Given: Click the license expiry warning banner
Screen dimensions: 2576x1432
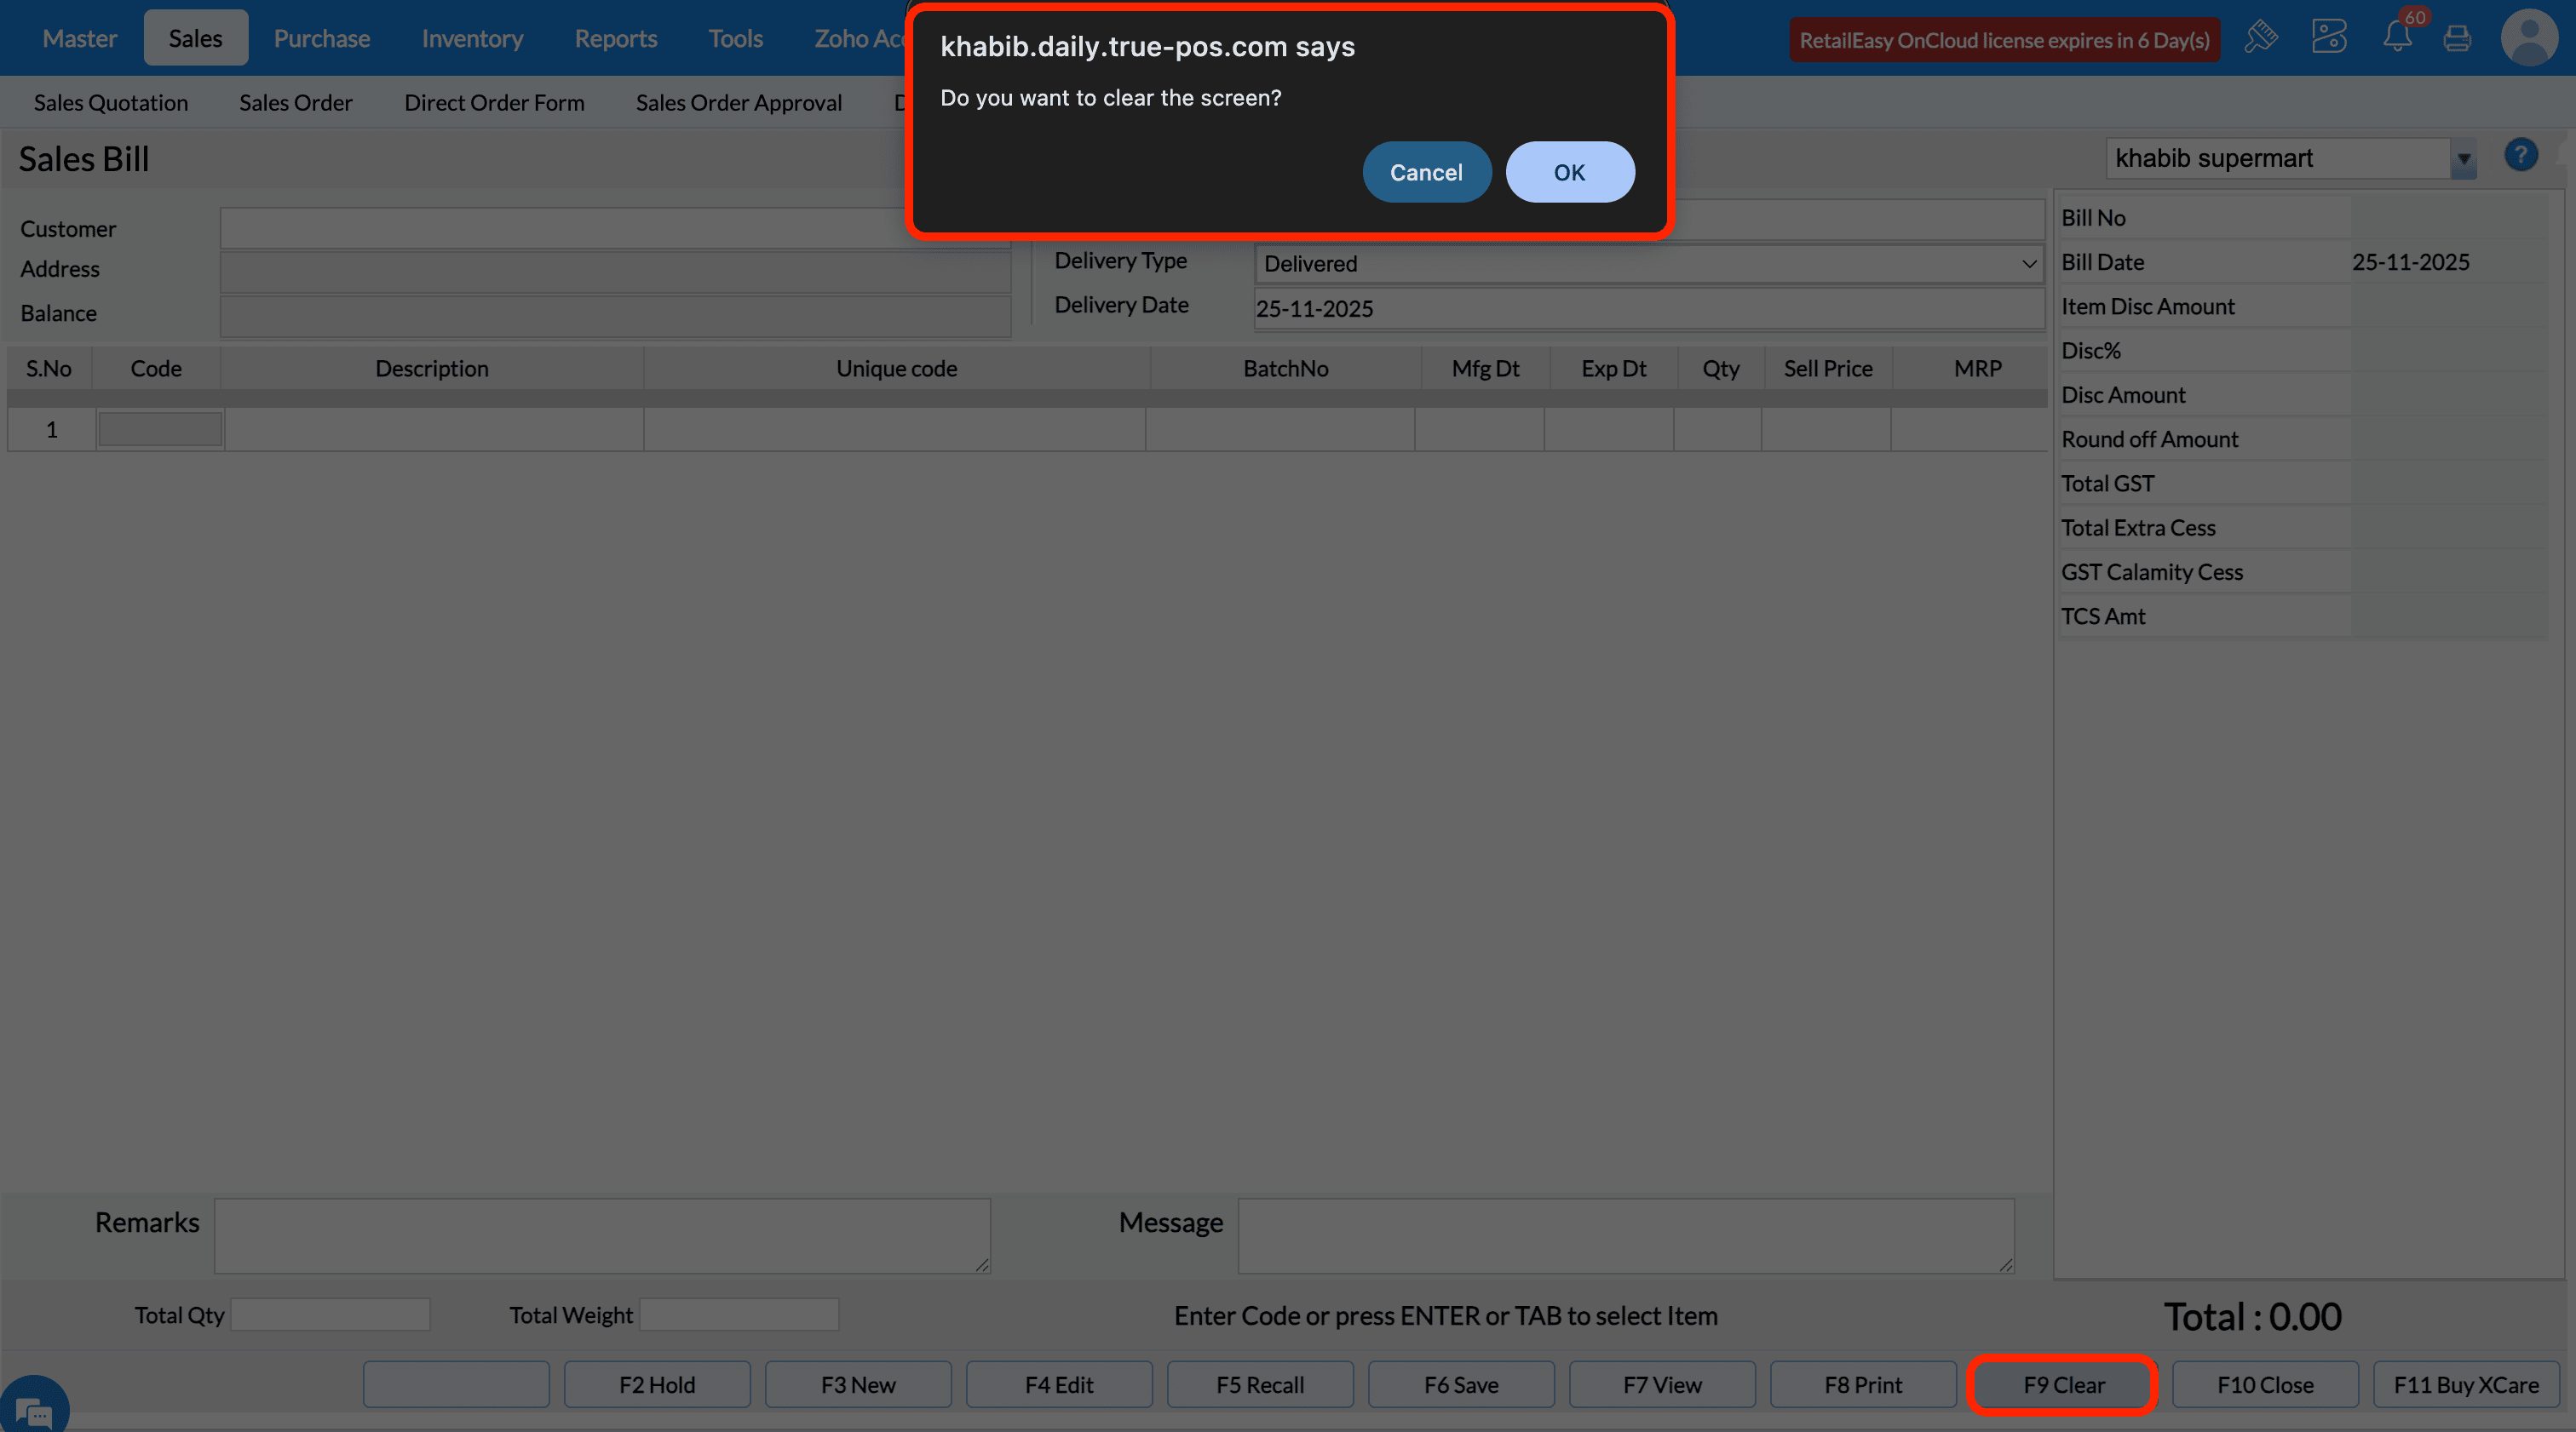Looking at the screenshot, I should click(2004, 40).
